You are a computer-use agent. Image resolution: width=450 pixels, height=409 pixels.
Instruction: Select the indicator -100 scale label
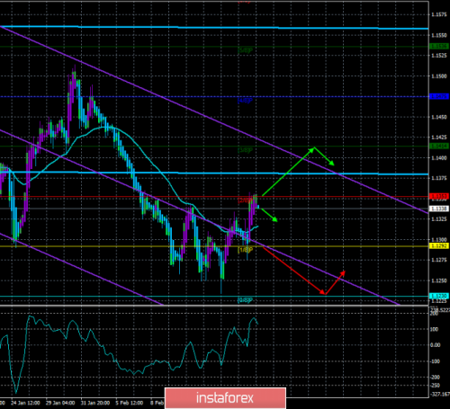point(436,361)
